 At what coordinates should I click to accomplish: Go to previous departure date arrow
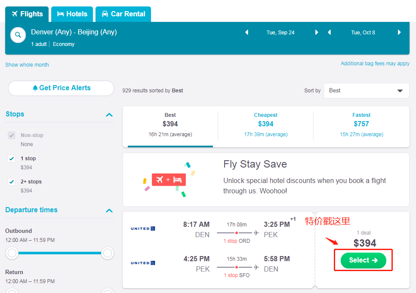pos(247,32)
